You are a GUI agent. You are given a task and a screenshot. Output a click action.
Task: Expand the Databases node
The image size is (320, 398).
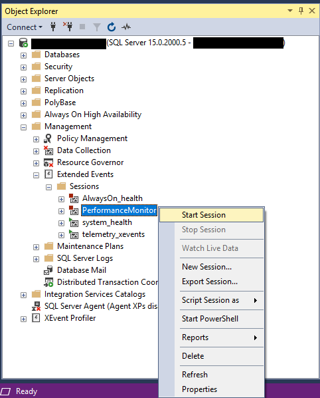23,55
